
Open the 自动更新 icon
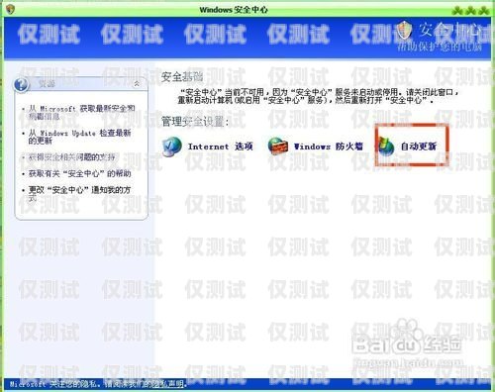click(x=386, y=147)
